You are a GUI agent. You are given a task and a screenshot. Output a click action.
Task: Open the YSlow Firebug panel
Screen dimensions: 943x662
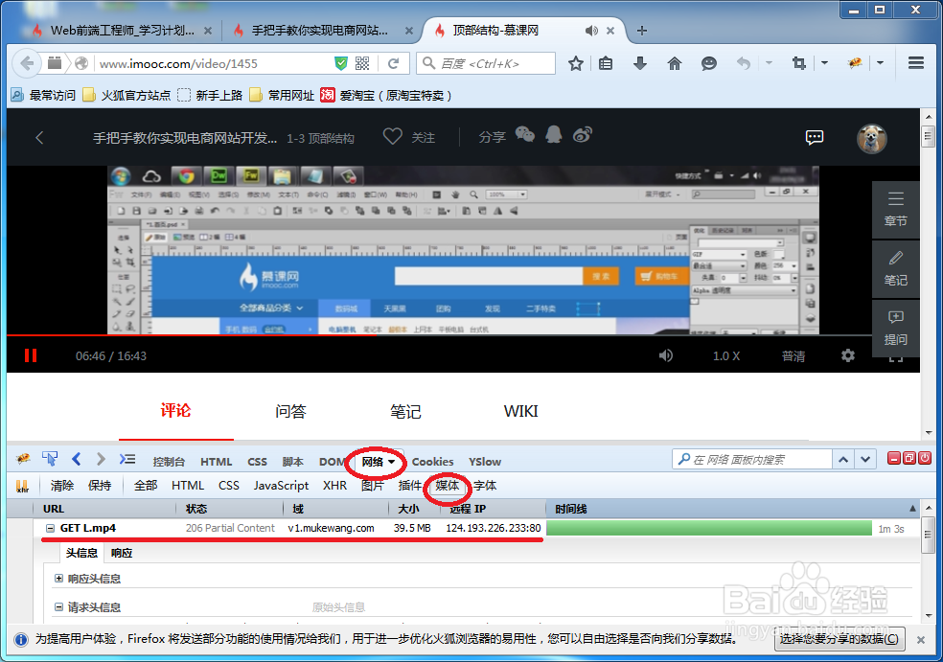coord(485,462)
